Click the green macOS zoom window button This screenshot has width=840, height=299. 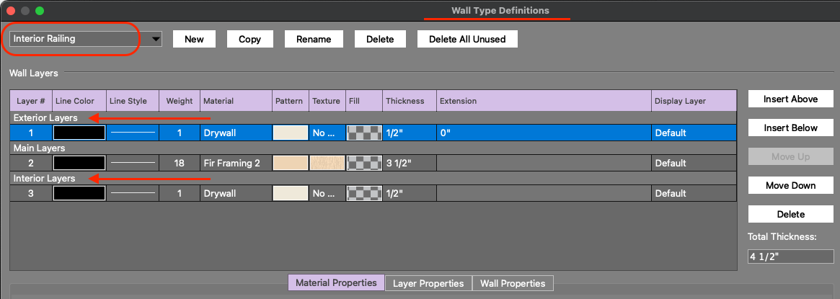(40, 11)
